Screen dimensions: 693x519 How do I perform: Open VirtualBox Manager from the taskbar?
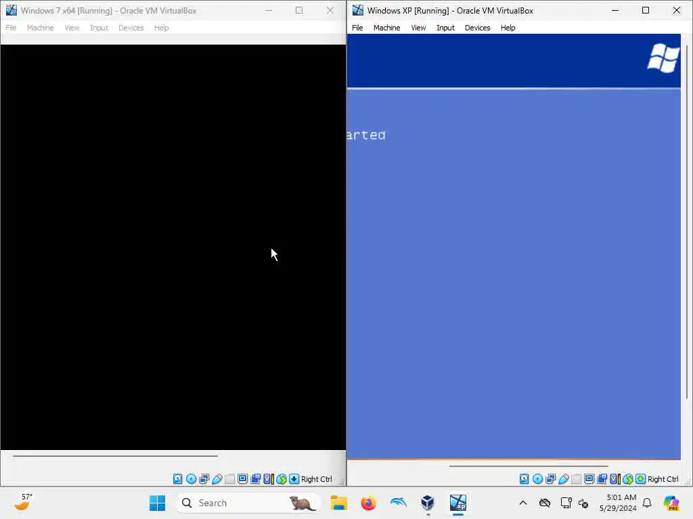coord(428,503)
